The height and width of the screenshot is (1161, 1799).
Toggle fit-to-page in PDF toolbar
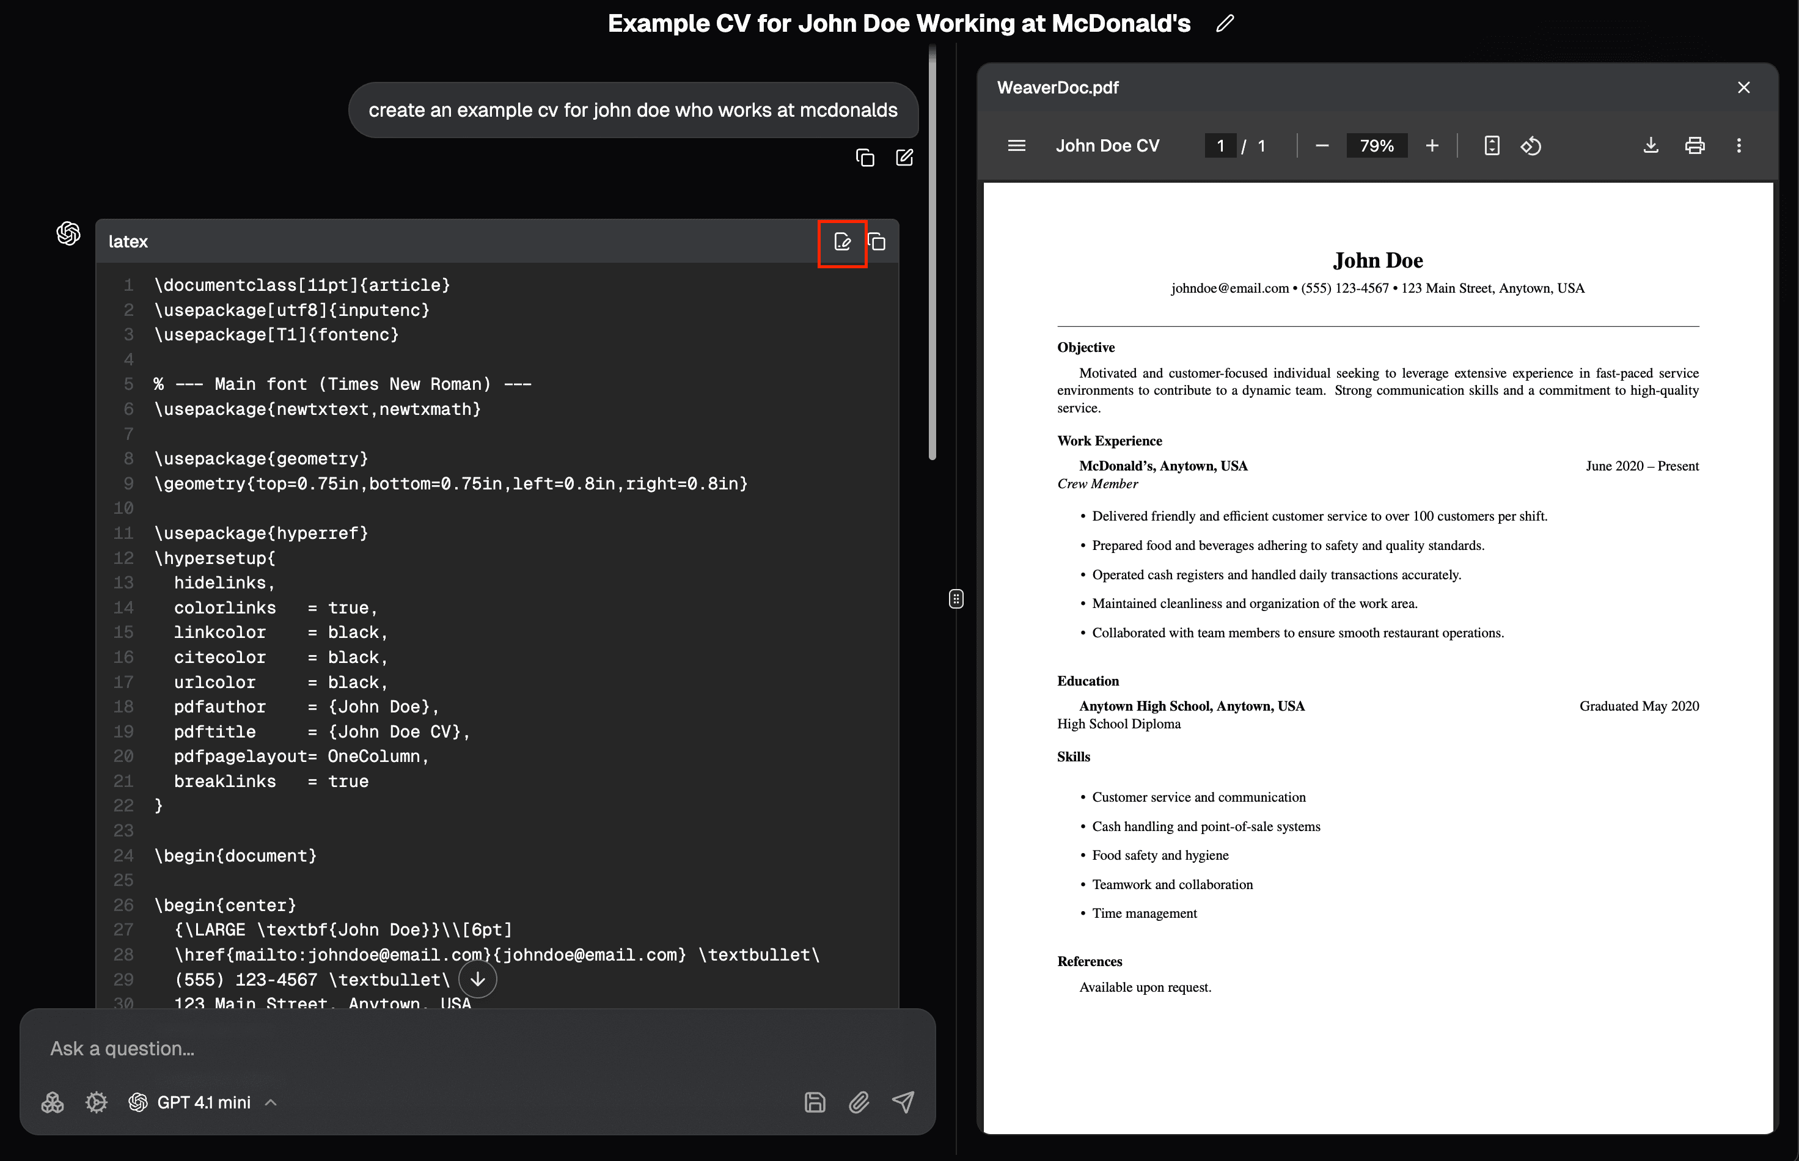[x=1492, y=145]
